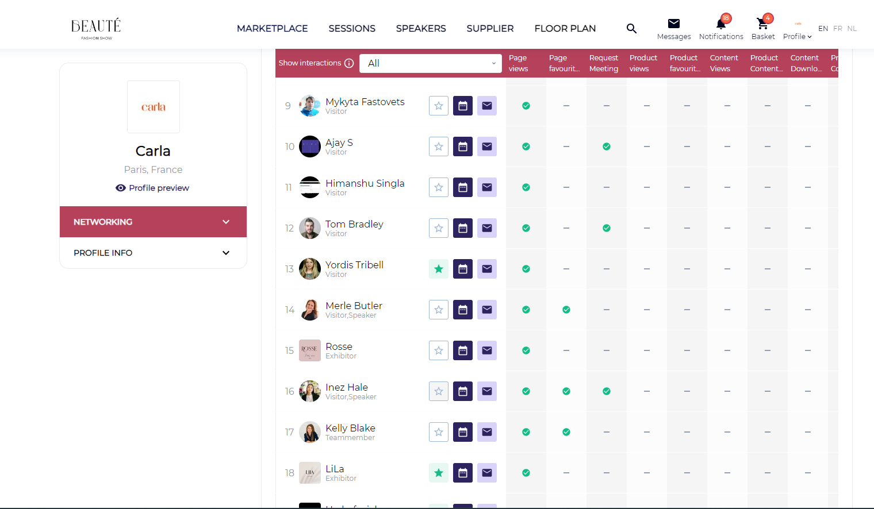Send message to Yordis Tribell
The height and width of the screenshot is (509, 874).
487,269
